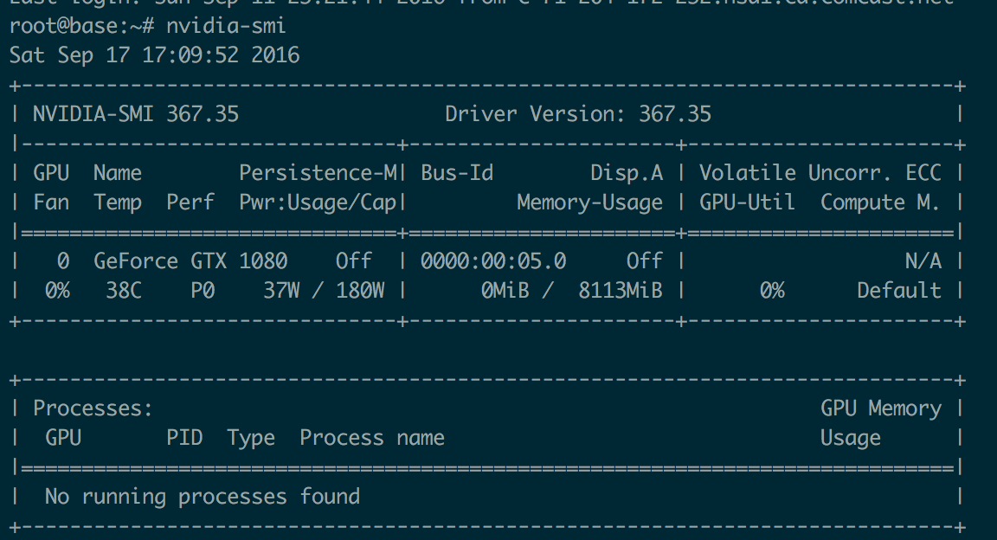Click the Memory-Usage column header
997x540 pixels.
pos(589,202)
